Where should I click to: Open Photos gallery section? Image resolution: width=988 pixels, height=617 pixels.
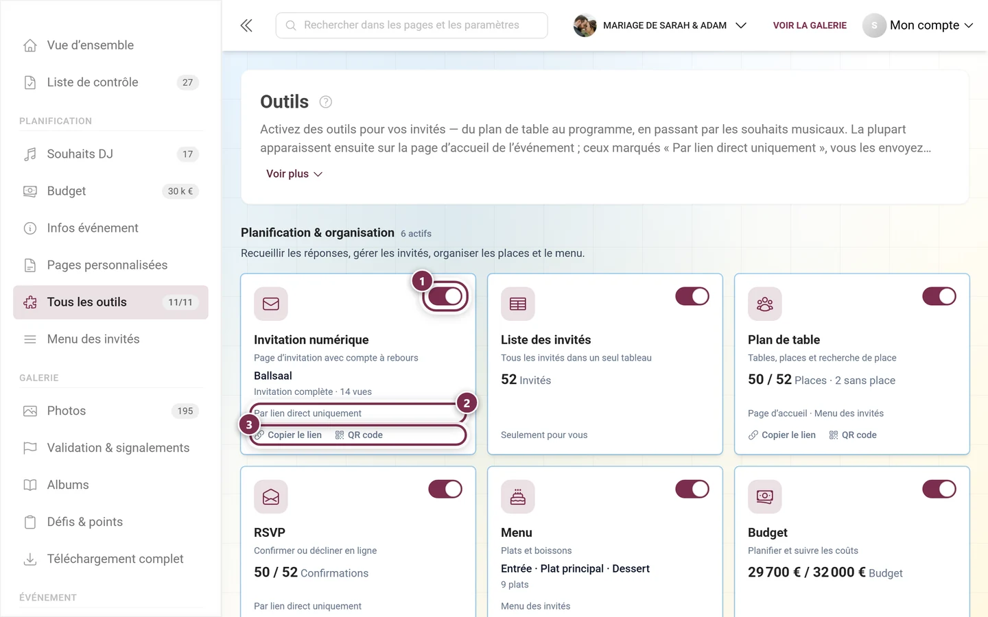(x=110, y=411)
